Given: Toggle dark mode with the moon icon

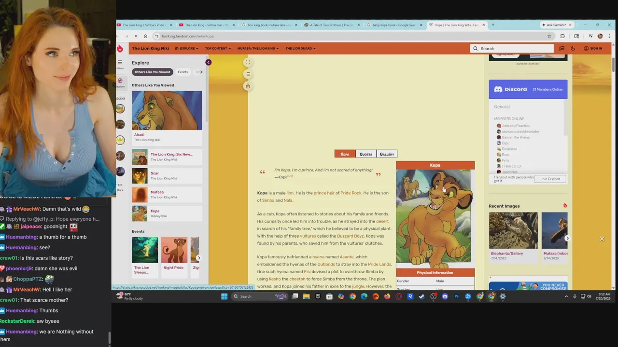Looking at the screenshot, I should (573, 48).
